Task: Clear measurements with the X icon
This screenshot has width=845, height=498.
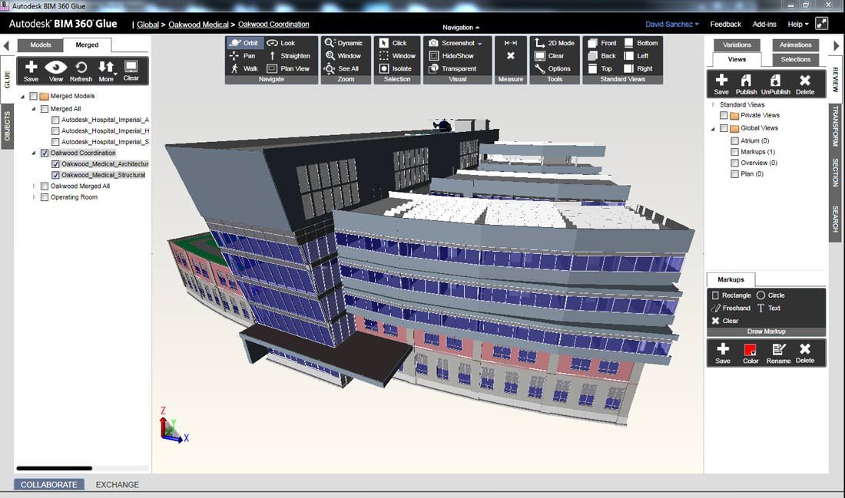Action: coord(510,55)
